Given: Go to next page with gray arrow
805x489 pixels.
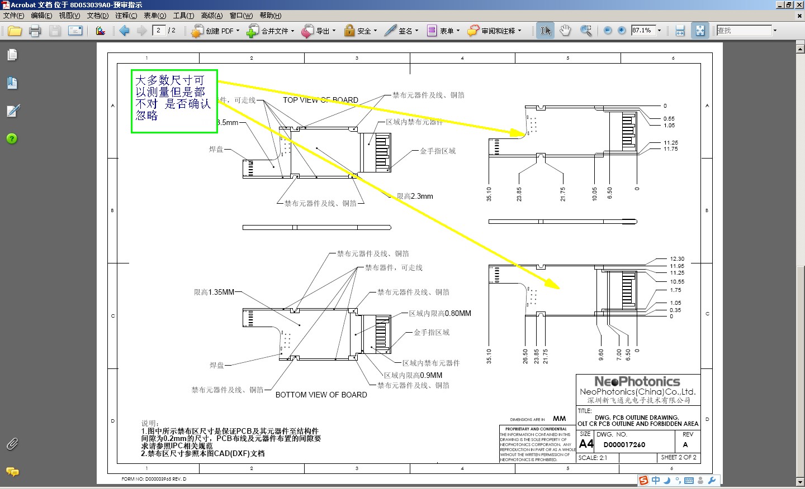Looking at the screenshot, I should (141, 31).
